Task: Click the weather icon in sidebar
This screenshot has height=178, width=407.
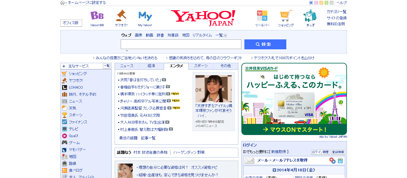Action: 64,108
